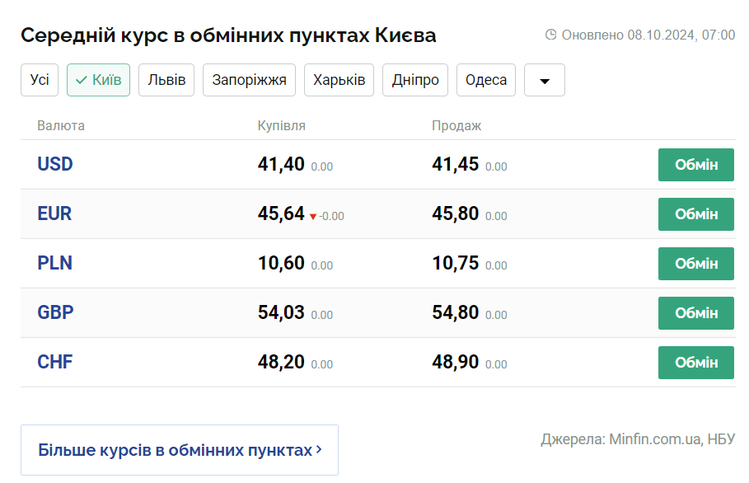Screen dimensions: 749x483
Task: Switch to Запоріжжя city filter
Action: pos(250,80)
